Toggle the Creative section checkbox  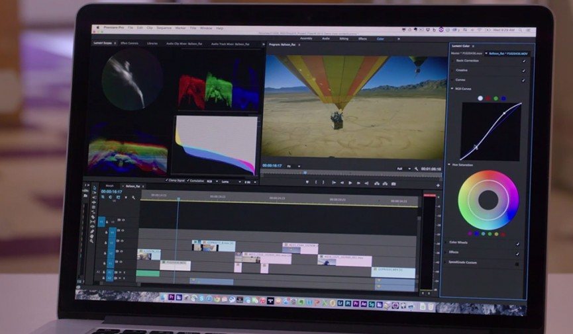(x=523, y=71)
